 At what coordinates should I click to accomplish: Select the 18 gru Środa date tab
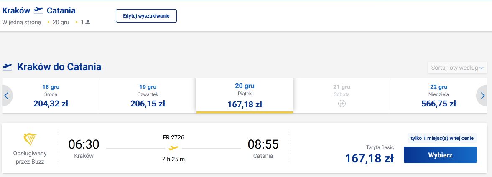coord(51,96)
